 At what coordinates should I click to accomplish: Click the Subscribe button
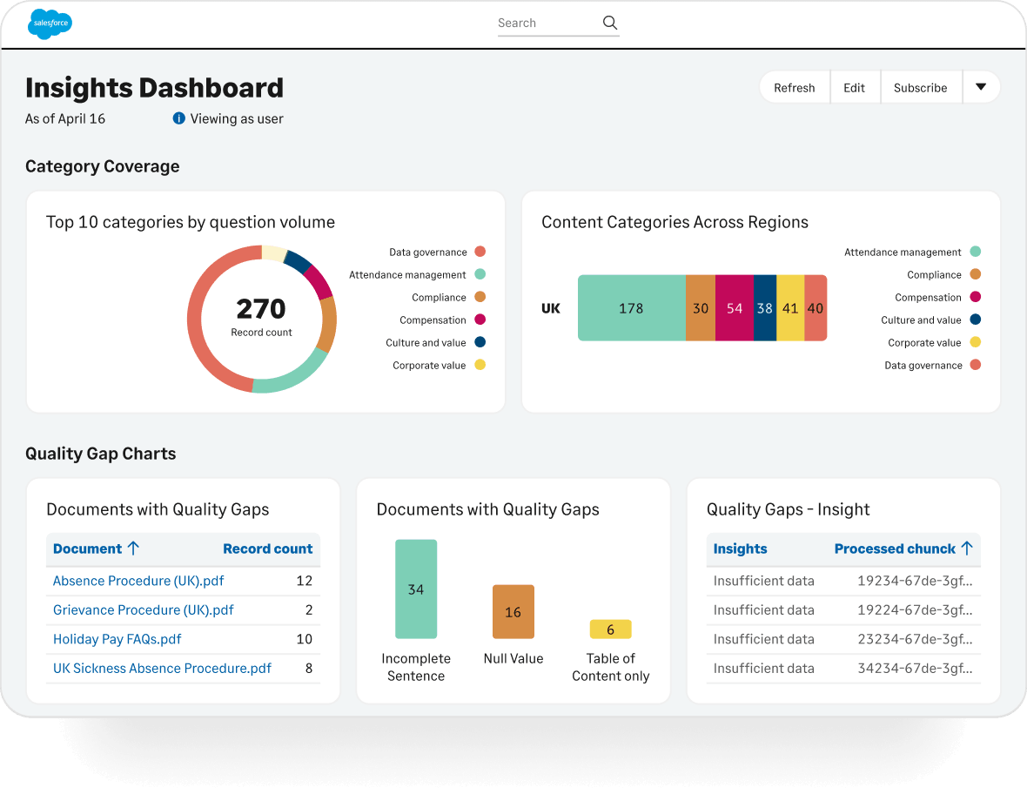click(920, 87)
